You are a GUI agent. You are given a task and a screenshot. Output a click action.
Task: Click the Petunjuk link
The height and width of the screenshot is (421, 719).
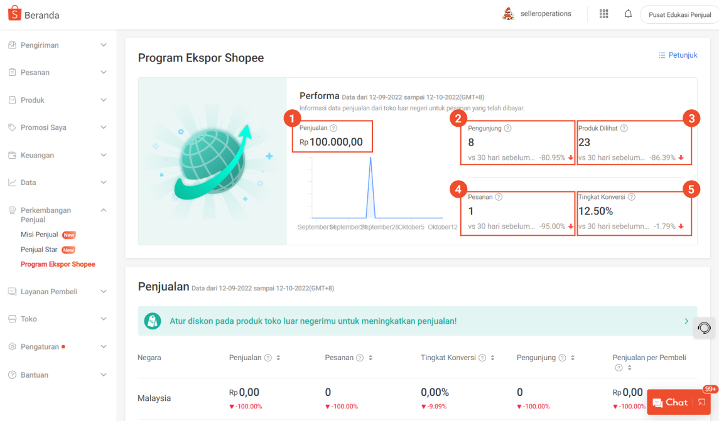pyautogui.click(x=678, y=55)
